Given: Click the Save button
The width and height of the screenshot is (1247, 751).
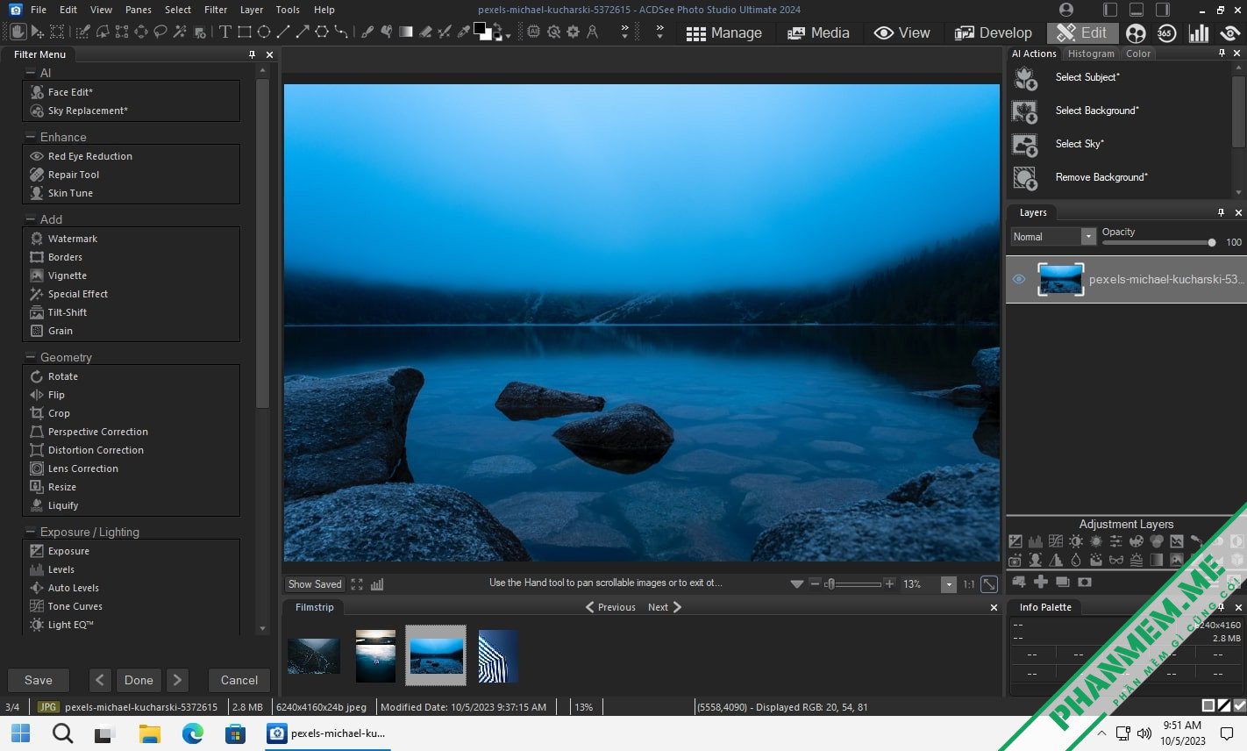Looking at the screenshot, I should coord(39,680).
